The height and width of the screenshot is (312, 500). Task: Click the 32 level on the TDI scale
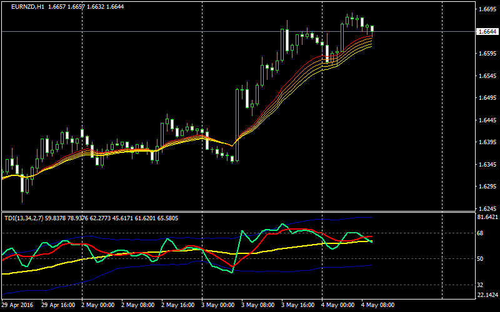coord(481,285)
